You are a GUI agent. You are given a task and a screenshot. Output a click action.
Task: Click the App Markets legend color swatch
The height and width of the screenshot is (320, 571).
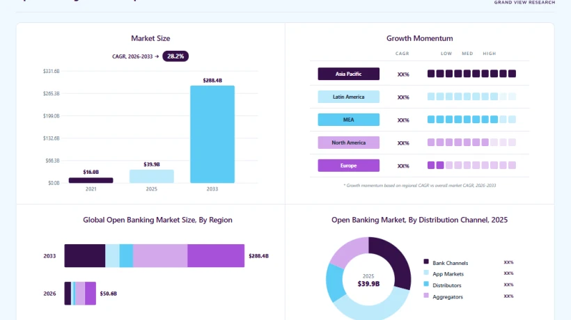coord(426,273)
